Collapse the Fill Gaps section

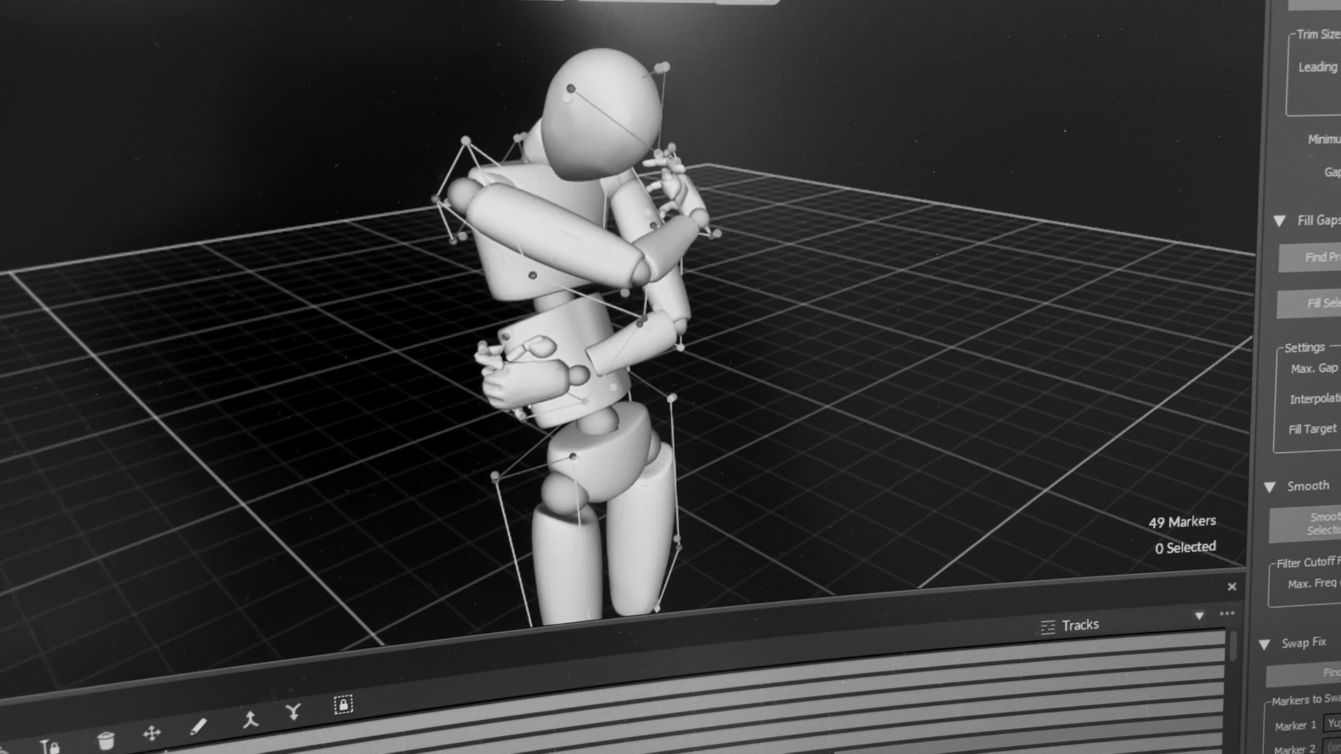(1280, 221)
